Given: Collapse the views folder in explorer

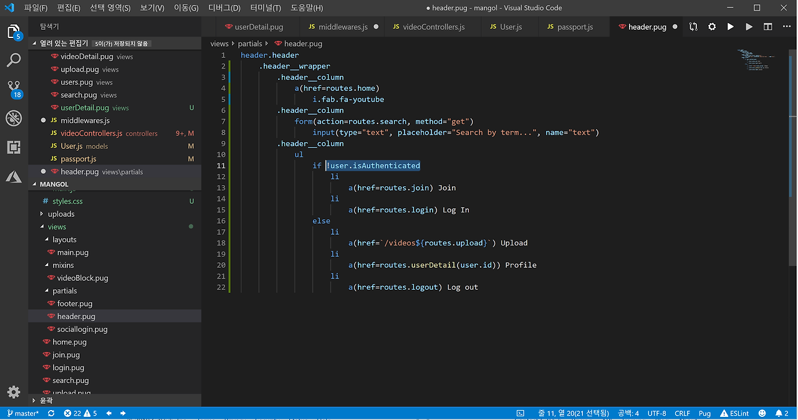Looking at the screenshot, I should pos(57,227).
